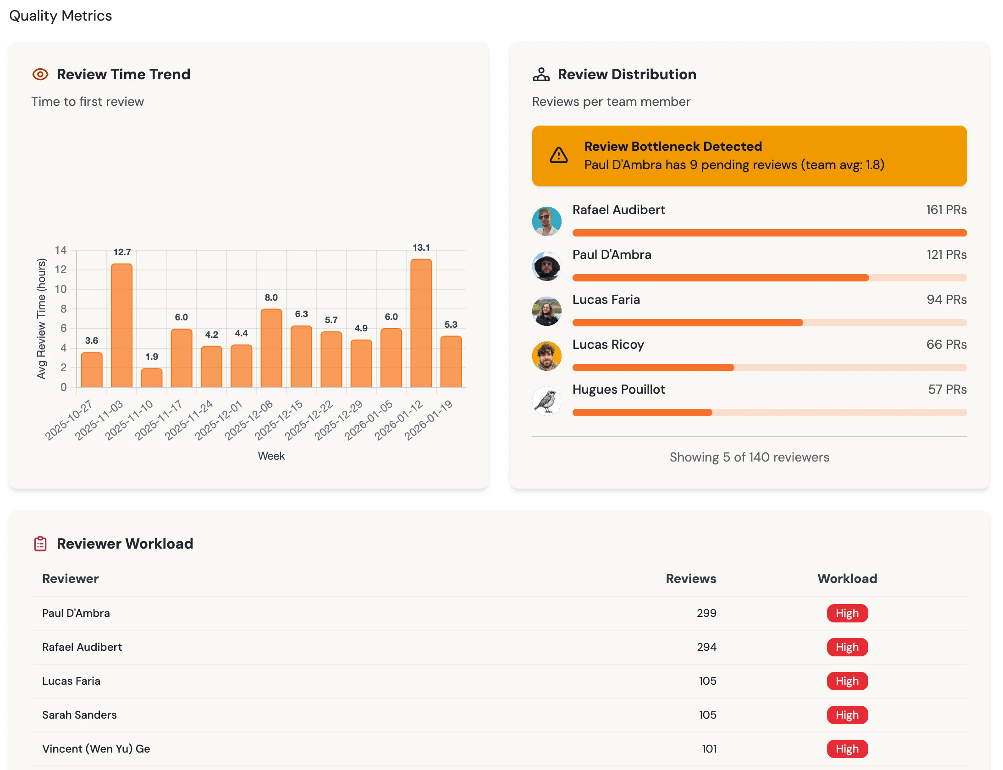Open Paul D'Ambra's avatar photo

click(x=546, y=266)
